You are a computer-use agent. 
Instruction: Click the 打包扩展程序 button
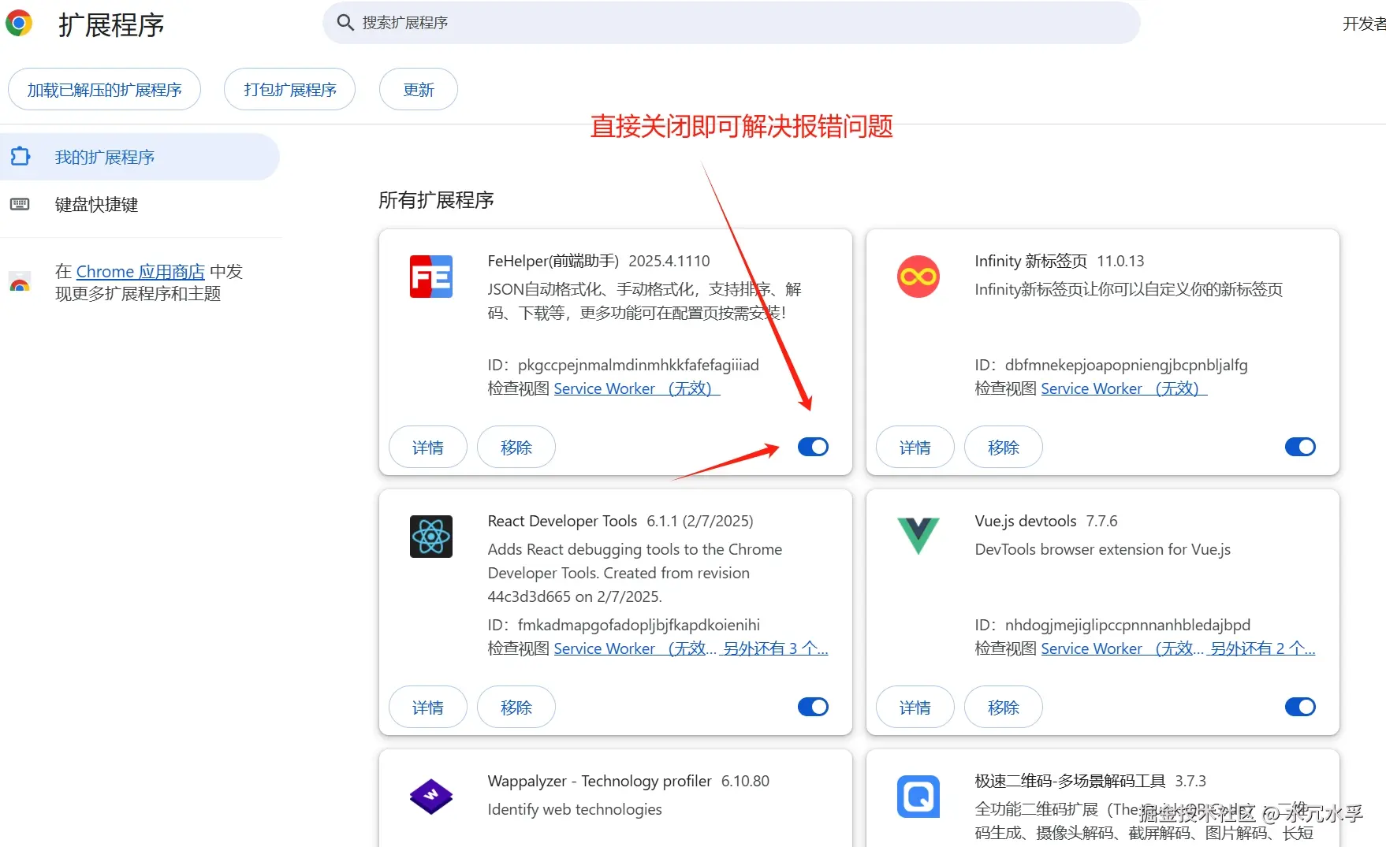[289, 89]
